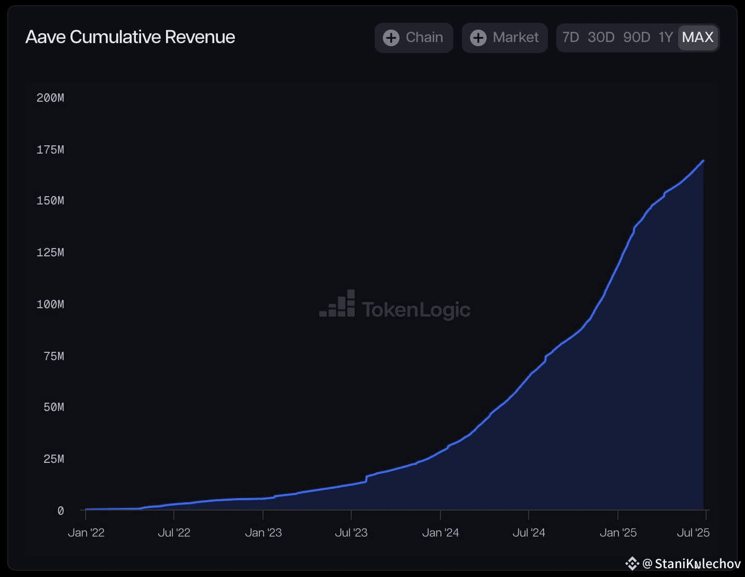Switch the chart range to 7D
745x577 pixels.
click(570, 37)
